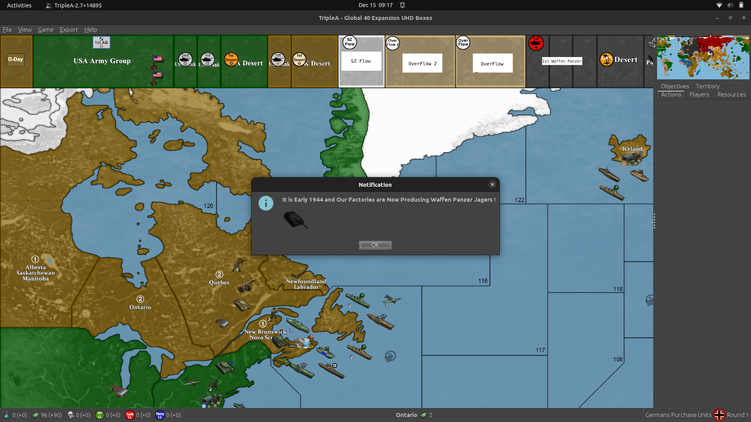
Task: Open the Export menu
Action: pyautogui.click(x=68, y=30)
